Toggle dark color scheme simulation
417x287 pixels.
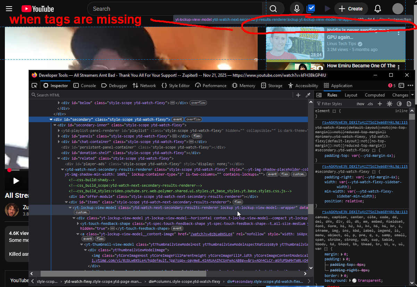tap(399, 103)
